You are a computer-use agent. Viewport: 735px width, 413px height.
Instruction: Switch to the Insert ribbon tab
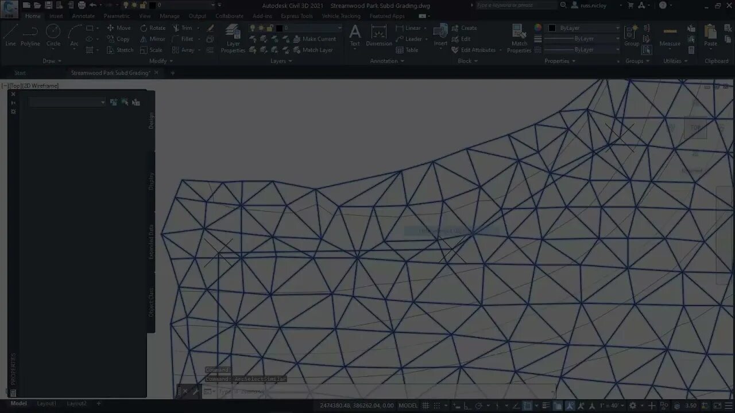(56, 16)
